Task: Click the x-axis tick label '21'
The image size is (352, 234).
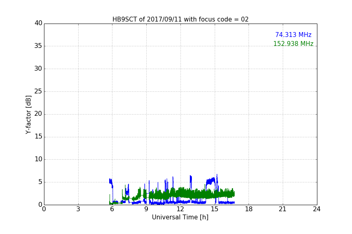Action: (x=283, y=209)
